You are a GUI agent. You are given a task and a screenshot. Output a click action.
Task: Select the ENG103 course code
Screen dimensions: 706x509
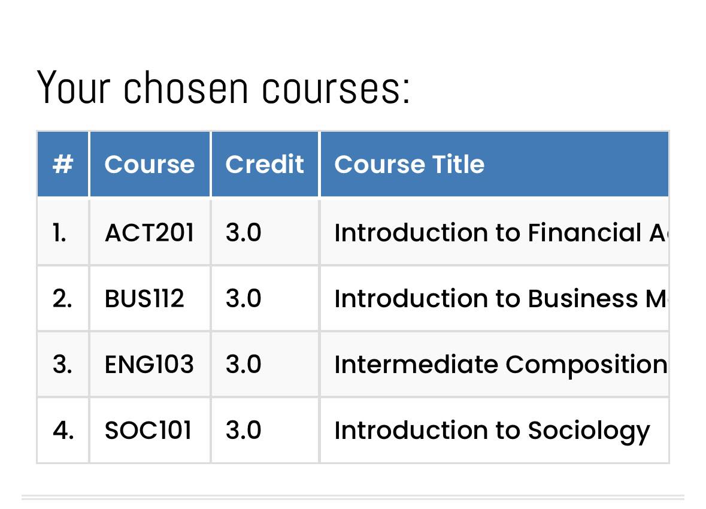click(149, 365)
